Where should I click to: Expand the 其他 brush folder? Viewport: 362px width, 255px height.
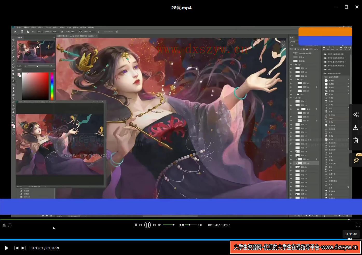coord(323,69)
